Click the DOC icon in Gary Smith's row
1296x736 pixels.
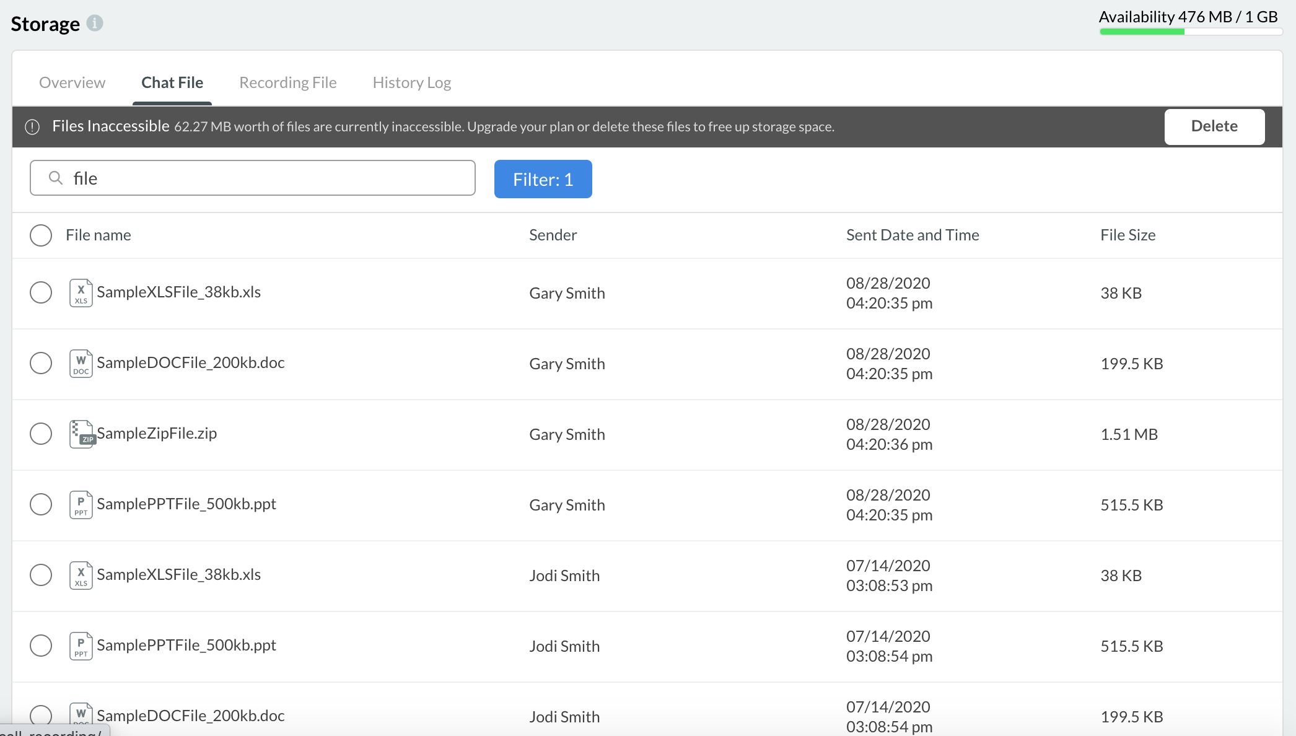pos(81,363)
